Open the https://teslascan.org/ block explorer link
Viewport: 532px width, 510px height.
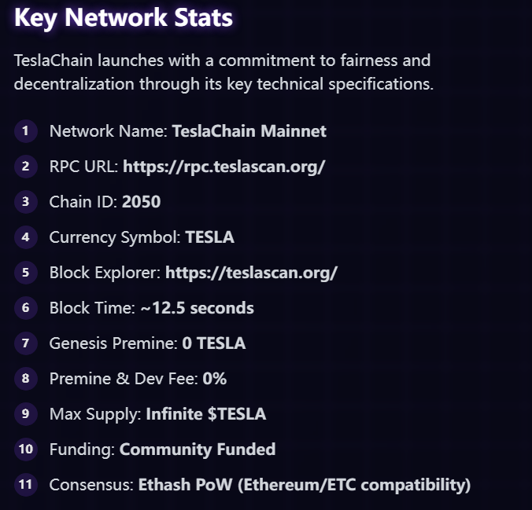[251, 273]
